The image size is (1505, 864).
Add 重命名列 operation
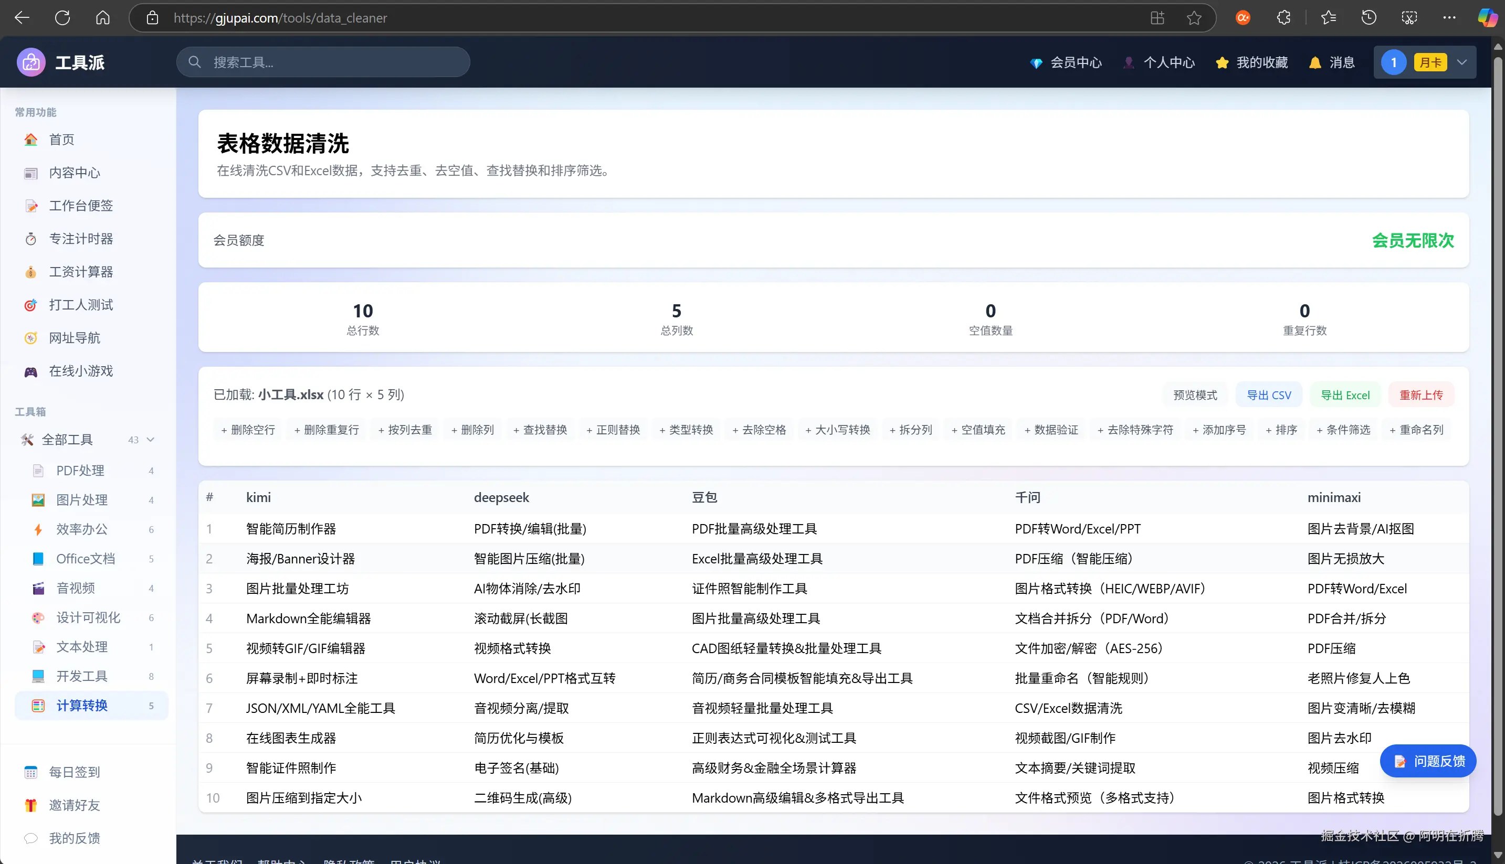(x=1416, y=430)
